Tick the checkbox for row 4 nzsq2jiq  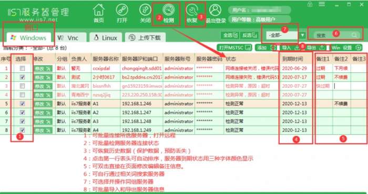point(22,95)
